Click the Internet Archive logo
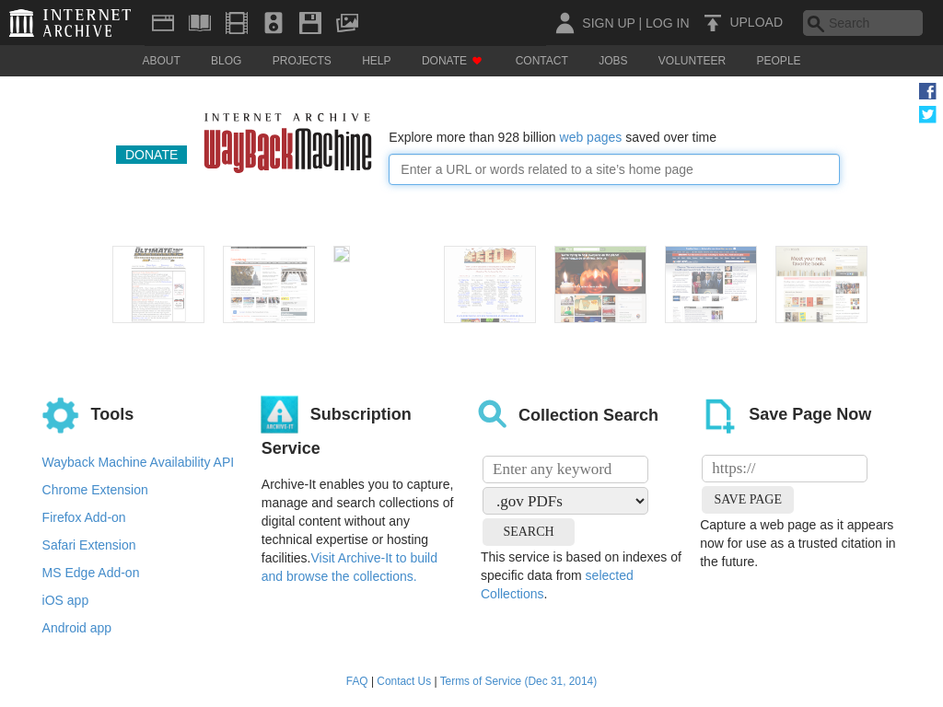 point(70,23)
